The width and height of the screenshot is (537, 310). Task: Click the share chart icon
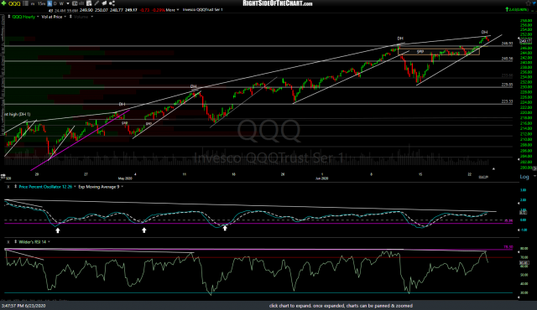pyautogui.click(x=112, y=3)
